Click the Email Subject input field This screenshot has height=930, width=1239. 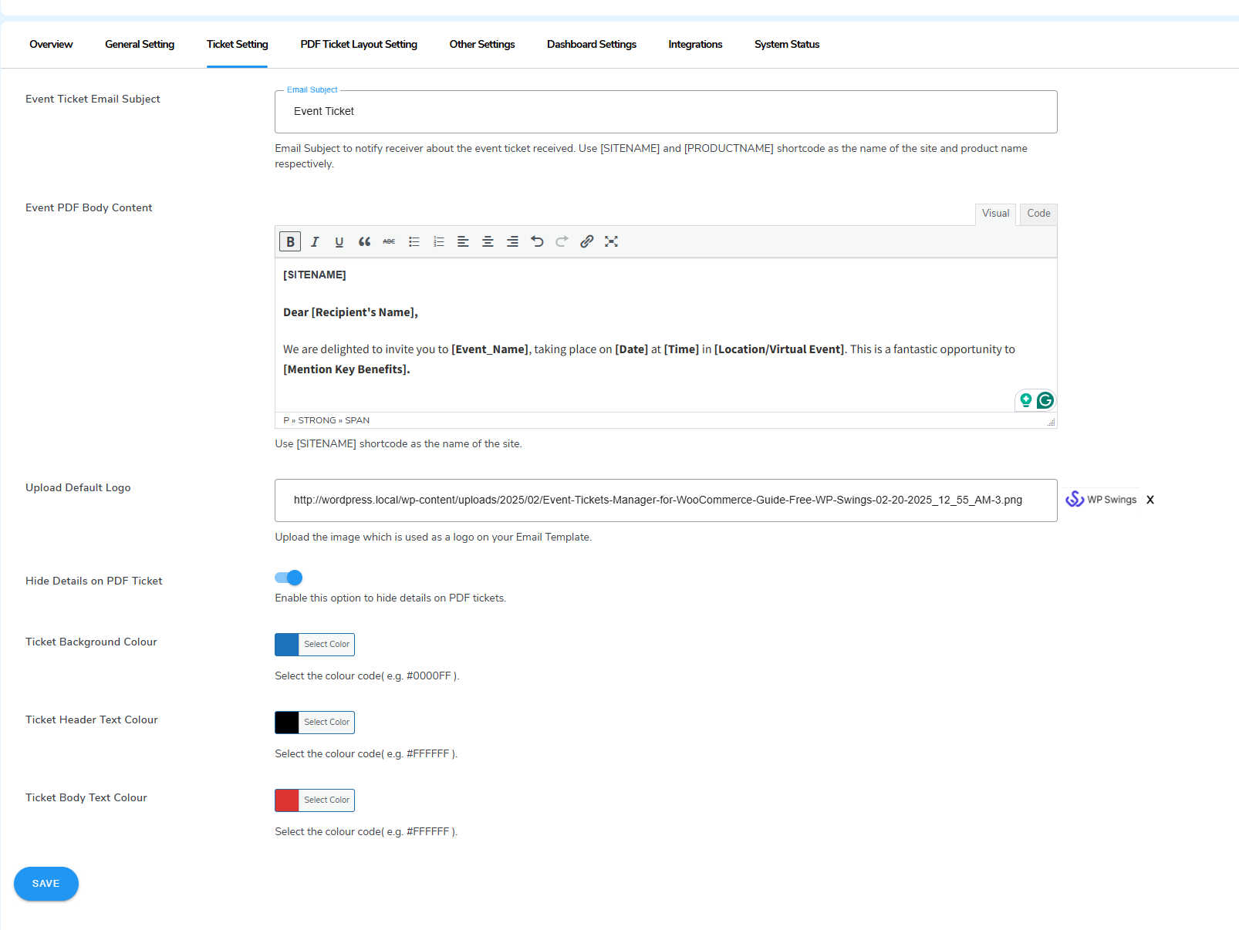(x=666, y=112)
